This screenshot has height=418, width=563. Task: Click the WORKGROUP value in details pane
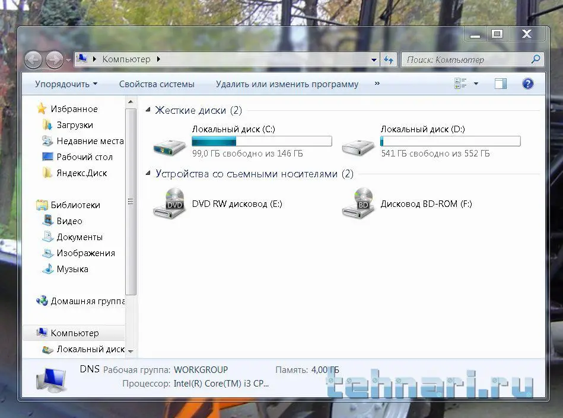click(x=201, y=369)
